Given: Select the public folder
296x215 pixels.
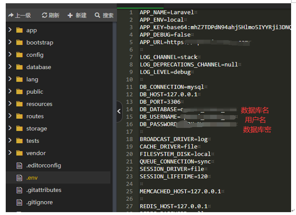Looking at the screenshot, I should 34,92.
